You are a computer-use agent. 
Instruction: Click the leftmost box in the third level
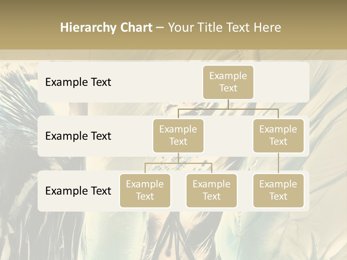(x=145, y=190)
